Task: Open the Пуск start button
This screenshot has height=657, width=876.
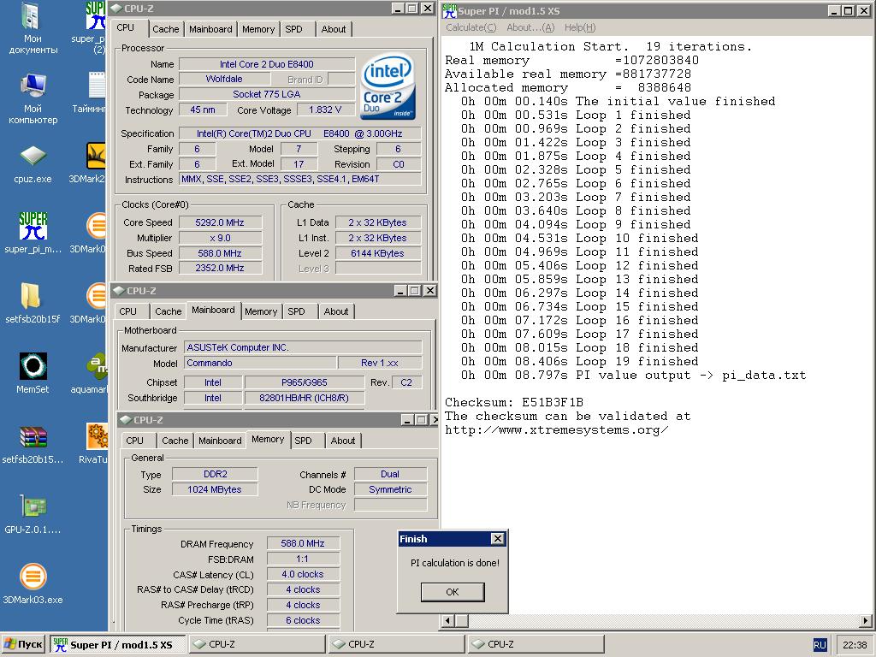Action: pyautogui.click(x=23, y=645)
